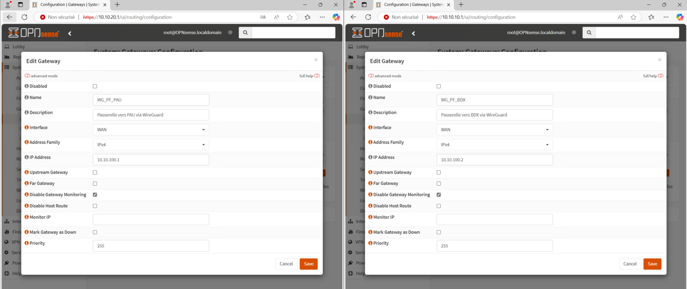This screenshot has width=687, height=289.
Task: Collapse the sidebar using the chevron in the 10.10.10.1 window
Action: 413,33
